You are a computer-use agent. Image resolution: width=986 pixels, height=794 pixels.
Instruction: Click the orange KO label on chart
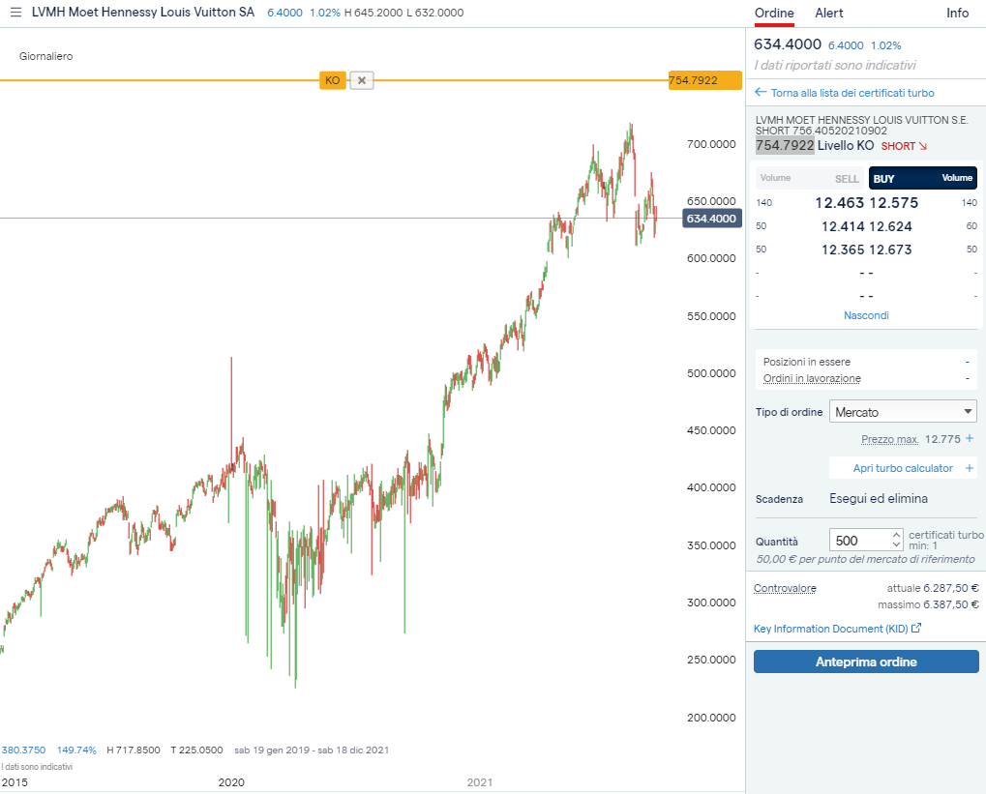(332, 80)
